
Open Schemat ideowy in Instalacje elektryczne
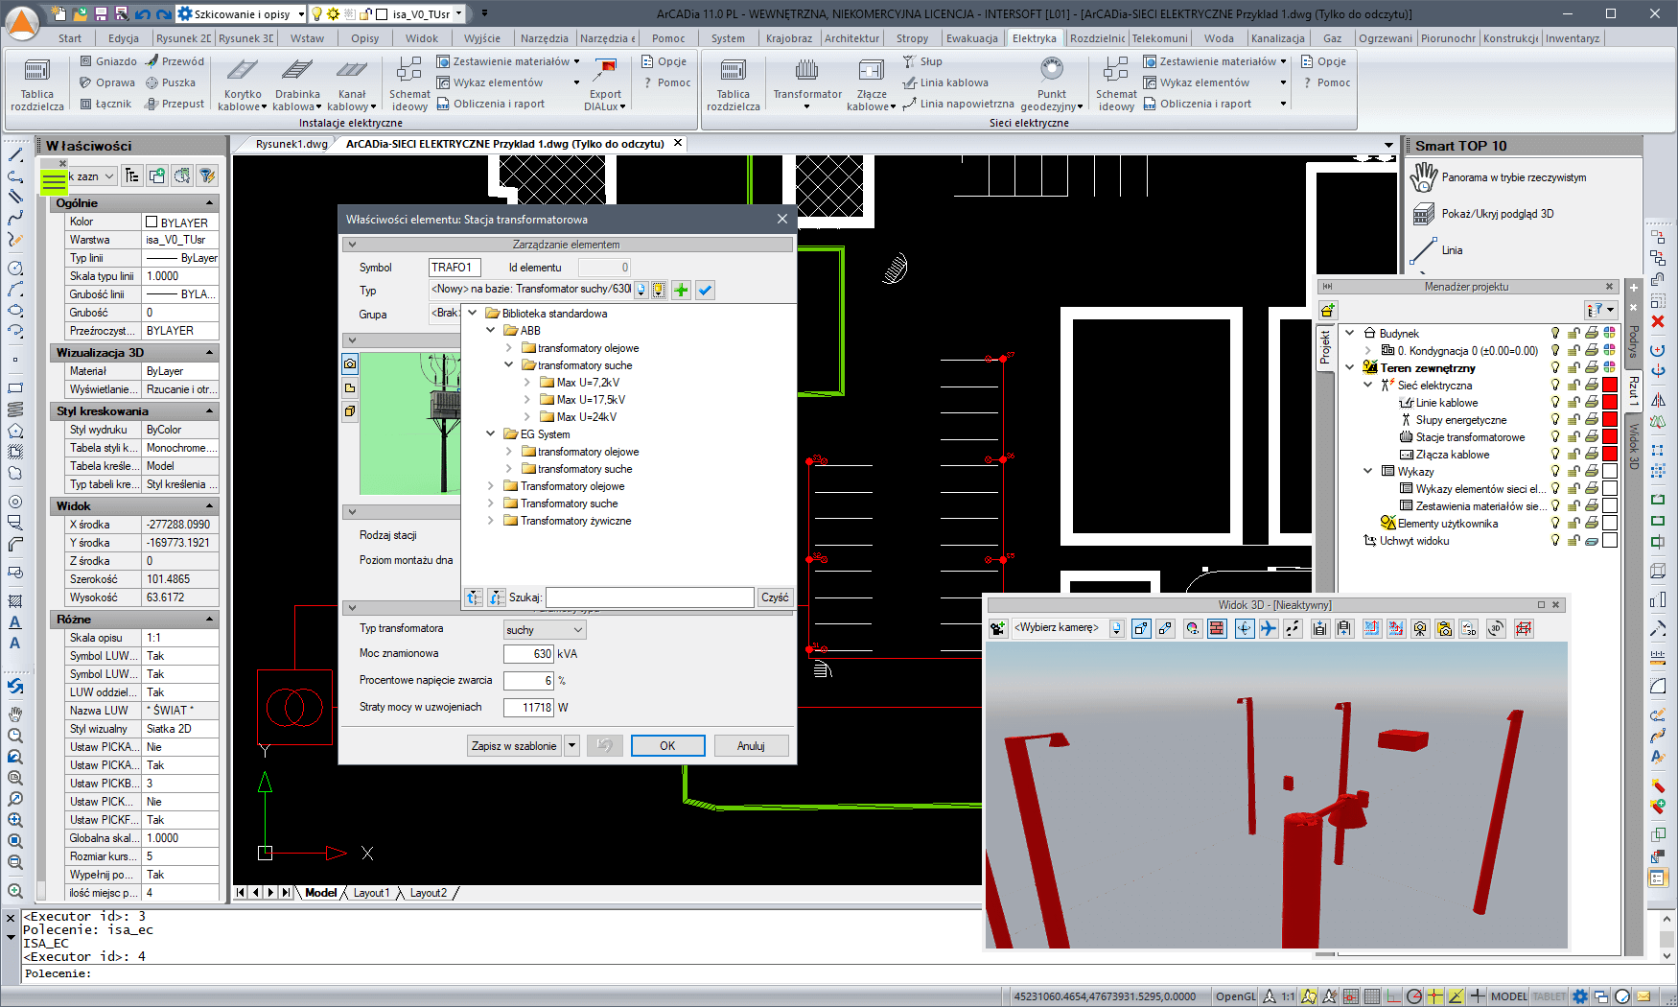409,84
